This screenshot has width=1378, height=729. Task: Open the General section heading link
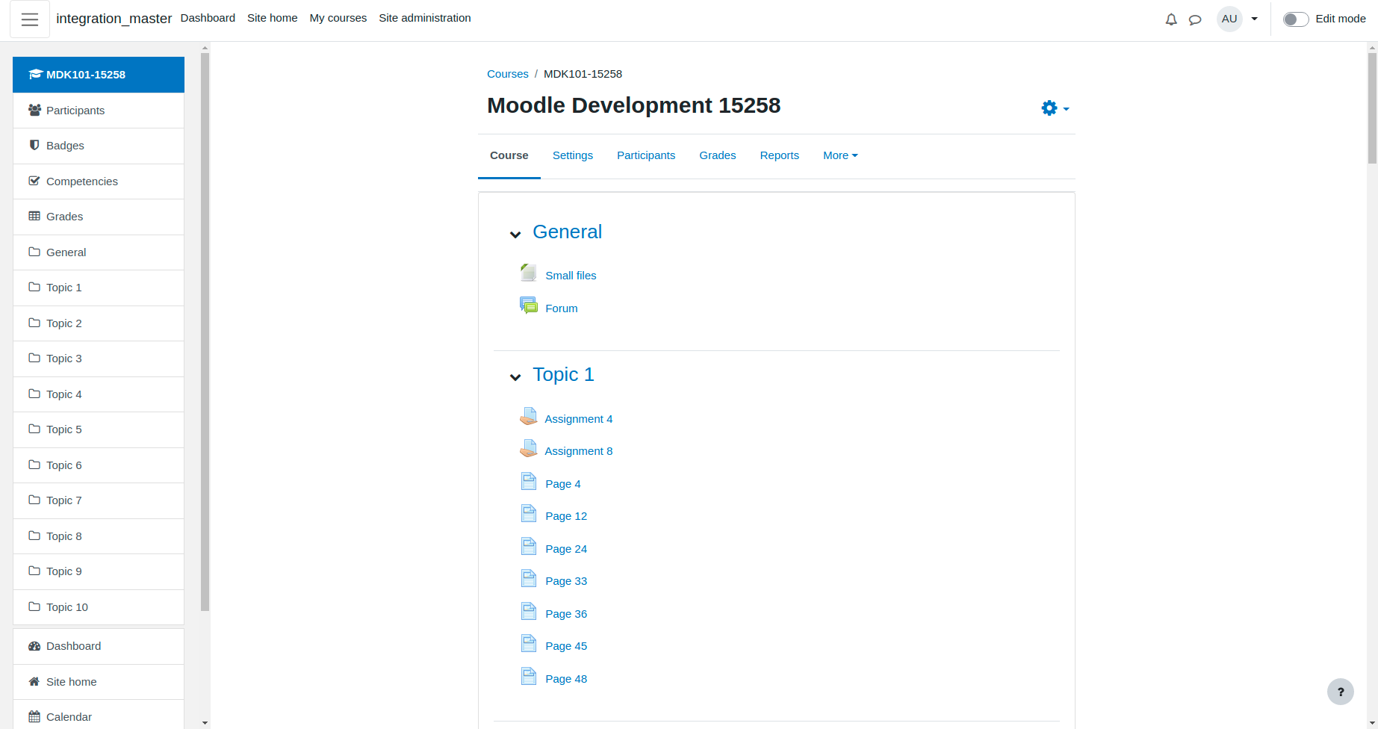pos(568,232)
